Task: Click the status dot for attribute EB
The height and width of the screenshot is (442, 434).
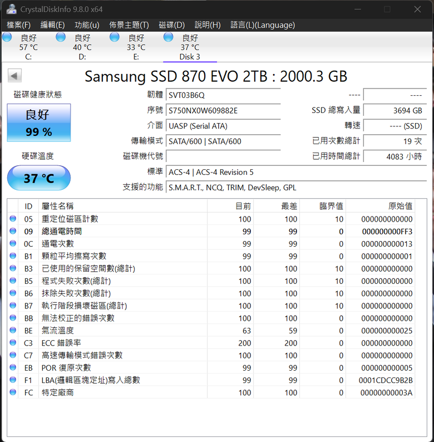Action: pos(13,367)
